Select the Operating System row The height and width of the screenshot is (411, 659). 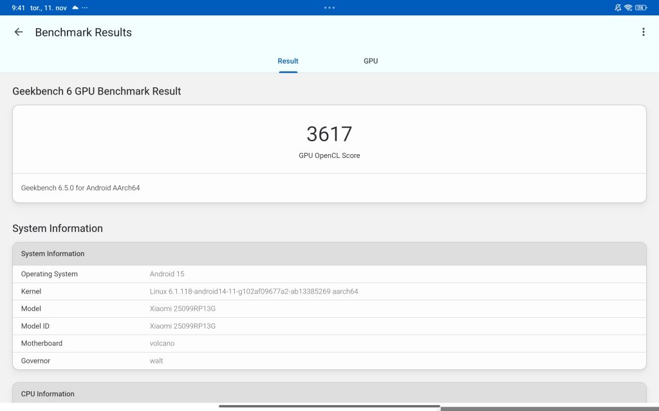[x=329, y=274]
